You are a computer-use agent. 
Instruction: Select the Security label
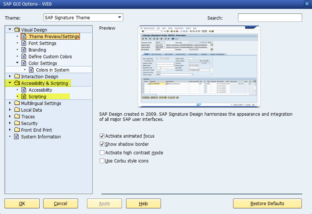[29, 123]
